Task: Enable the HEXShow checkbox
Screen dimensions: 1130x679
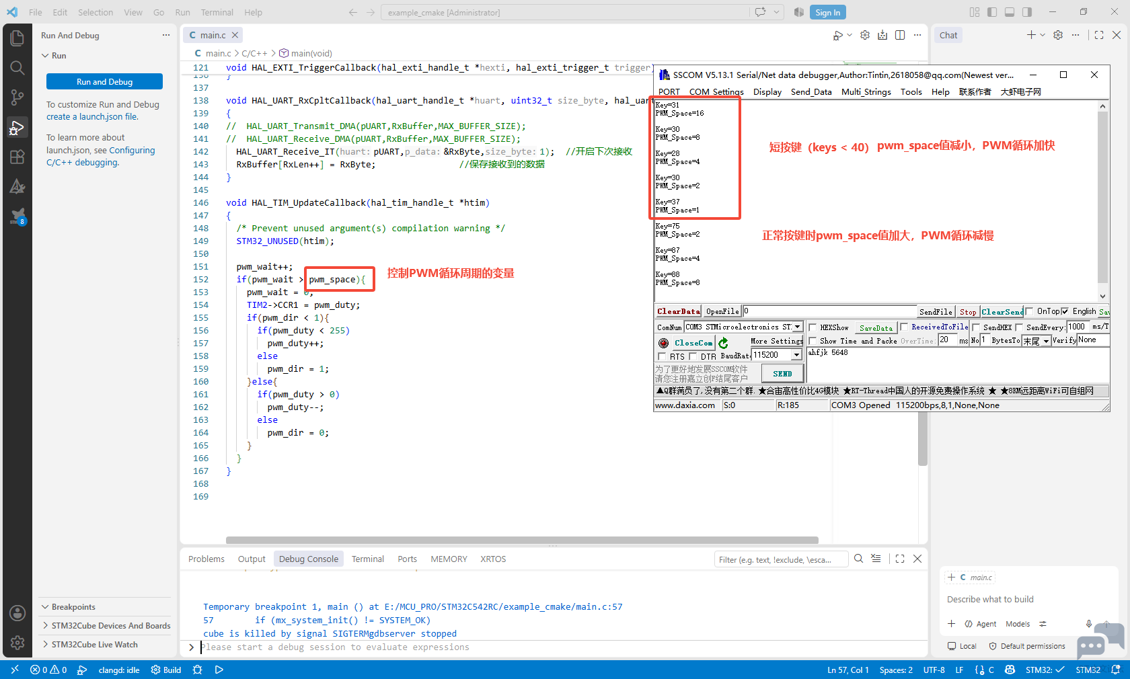Action: coord(813,328)
